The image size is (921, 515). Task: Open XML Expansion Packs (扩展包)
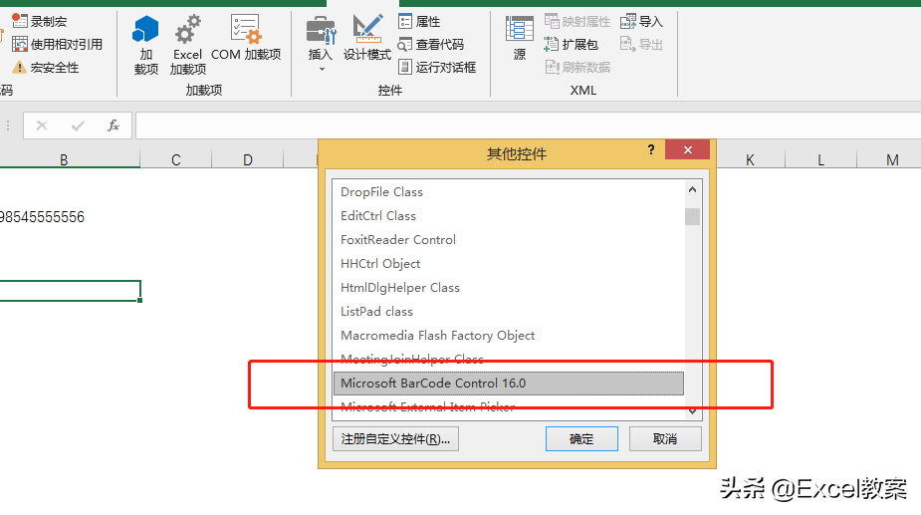[x=571, y=44]
